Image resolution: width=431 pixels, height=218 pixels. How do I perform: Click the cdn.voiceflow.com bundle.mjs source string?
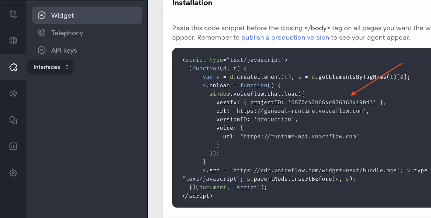[x=315, y=170]
